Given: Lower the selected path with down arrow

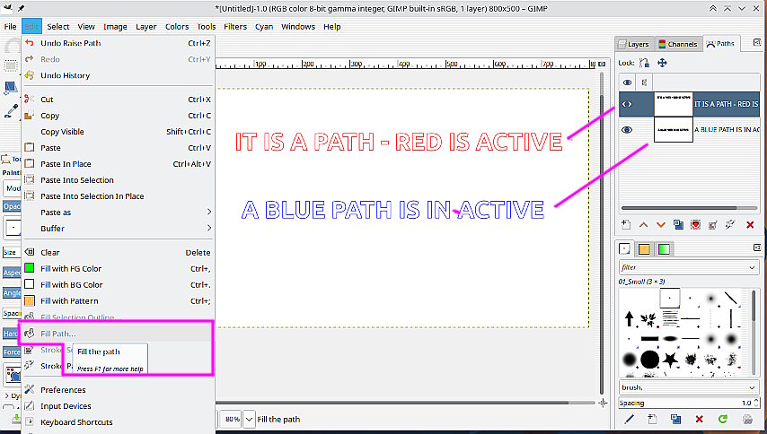Looking at the screenshot, I should click(661, 225).
